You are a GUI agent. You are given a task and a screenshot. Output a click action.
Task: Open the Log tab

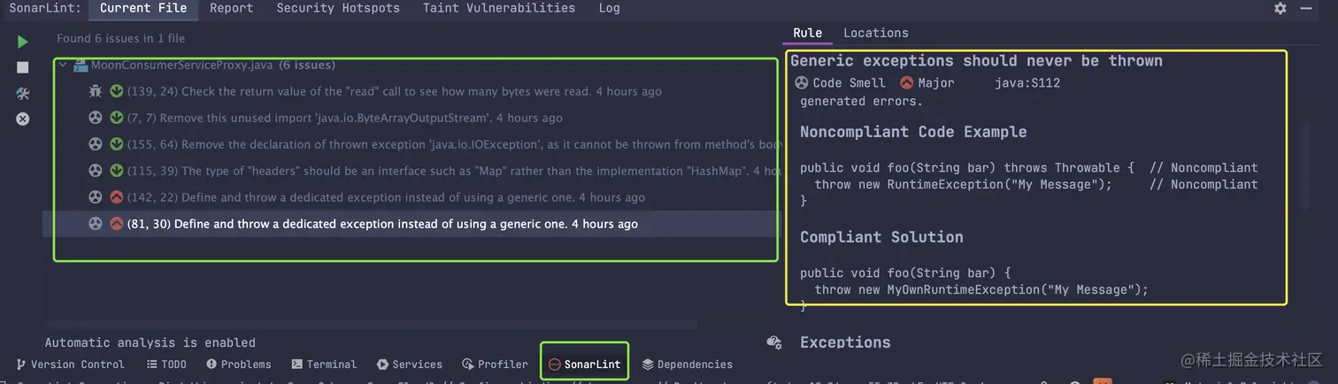609,8
